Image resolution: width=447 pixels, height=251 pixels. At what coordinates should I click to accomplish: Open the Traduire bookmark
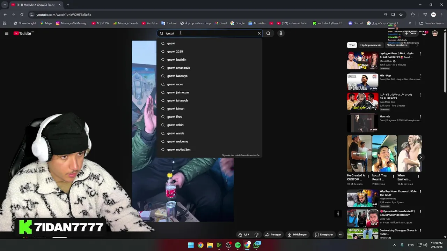click(169, 23)
